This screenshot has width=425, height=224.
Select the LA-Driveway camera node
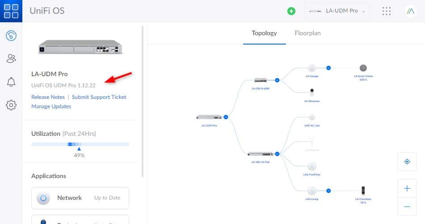(x=312, y=93)
